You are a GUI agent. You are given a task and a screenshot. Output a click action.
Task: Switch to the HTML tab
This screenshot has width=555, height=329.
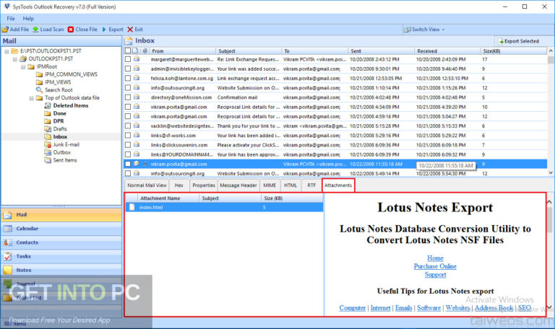(x=291, y=185)
